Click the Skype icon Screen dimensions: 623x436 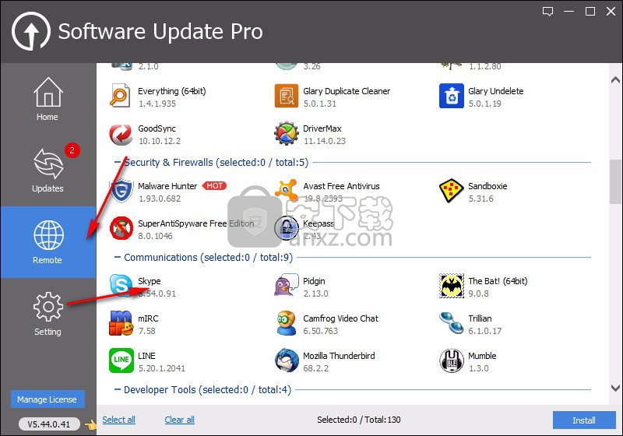[121, 286]
